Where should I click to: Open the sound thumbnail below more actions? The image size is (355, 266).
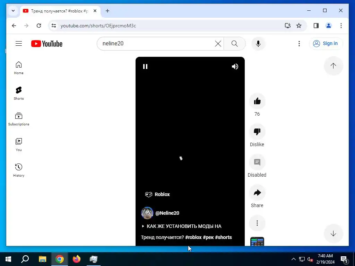257,241
